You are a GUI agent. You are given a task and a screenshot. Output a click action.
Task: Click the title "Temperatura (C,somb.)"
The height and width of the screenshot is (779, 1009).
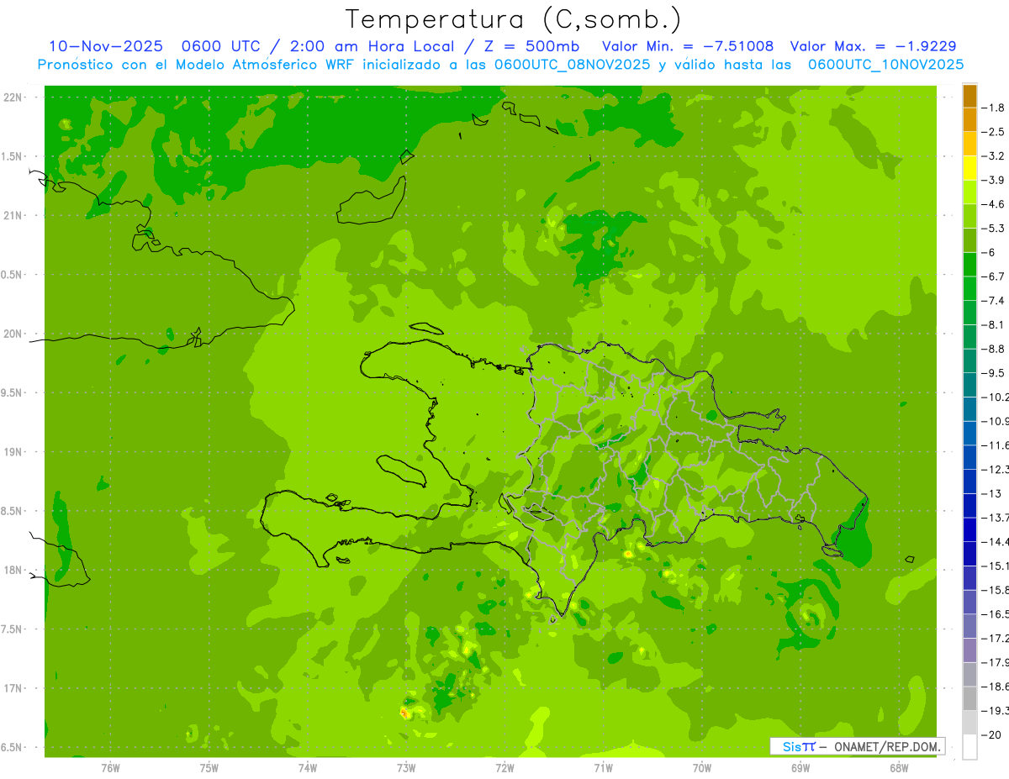pyautogui.click(x=514, y=18)
